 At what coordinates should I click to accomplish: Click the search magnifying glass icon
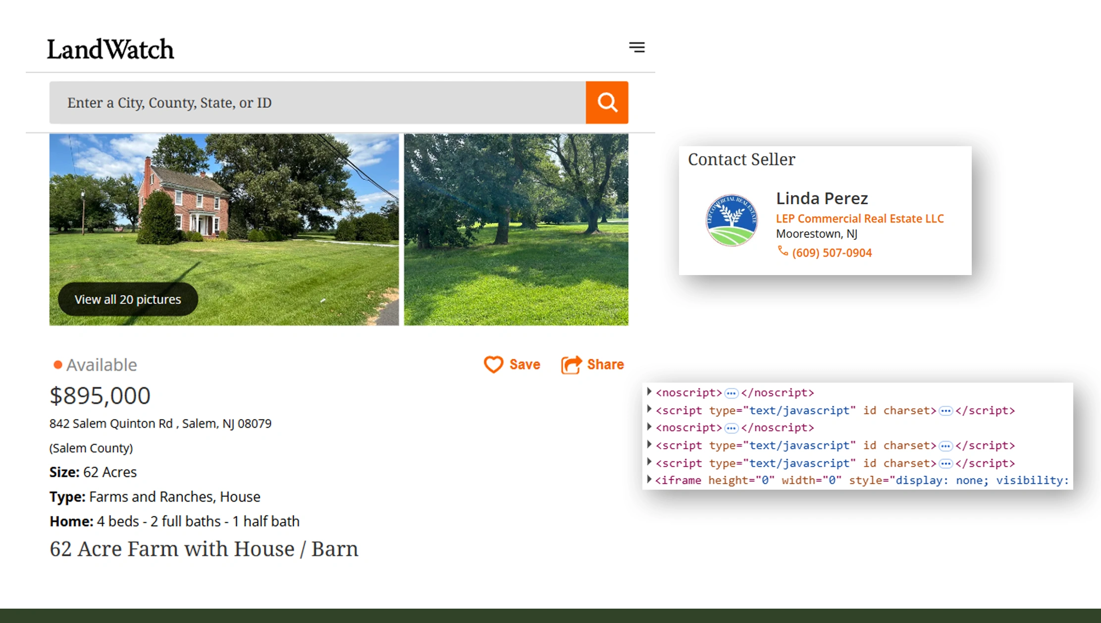click(607, 102)
